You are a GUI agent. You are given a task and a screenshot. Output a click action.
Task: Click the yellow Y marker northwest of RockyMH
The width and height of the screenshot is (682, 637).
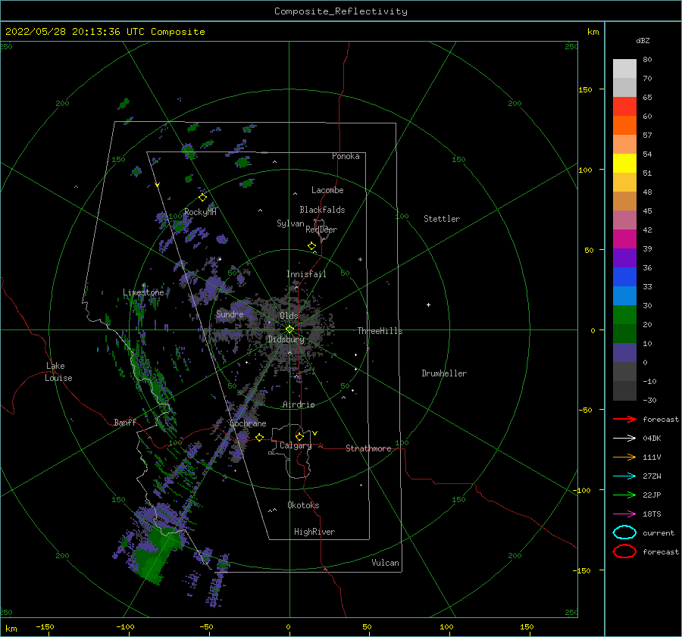click(x=158, y=185)
